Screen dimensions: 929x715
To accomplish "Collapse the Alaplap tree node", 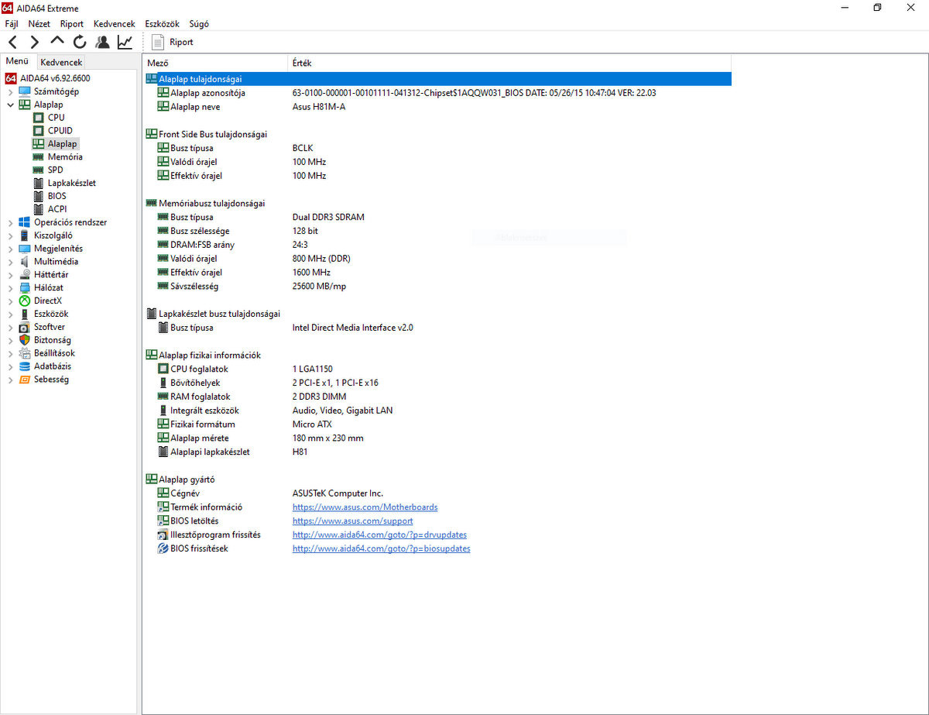I will [x=10, y=105].
